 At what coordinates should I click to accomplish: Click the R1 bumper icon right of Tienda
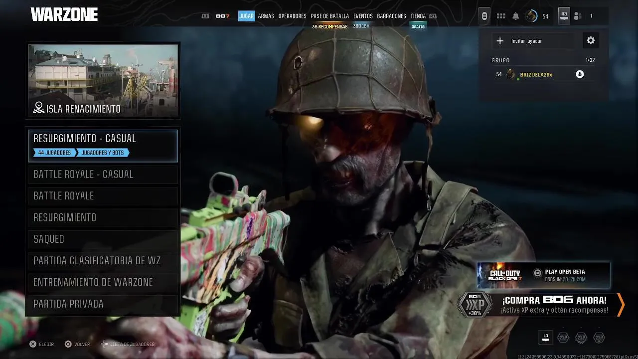point(433,16)
